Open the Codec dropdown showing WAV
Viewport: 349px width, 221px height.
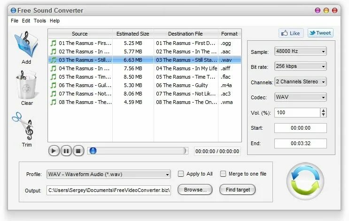(x=300, y=97)
